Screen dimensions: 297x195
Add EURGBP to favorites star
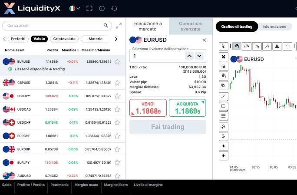[117, 149]
